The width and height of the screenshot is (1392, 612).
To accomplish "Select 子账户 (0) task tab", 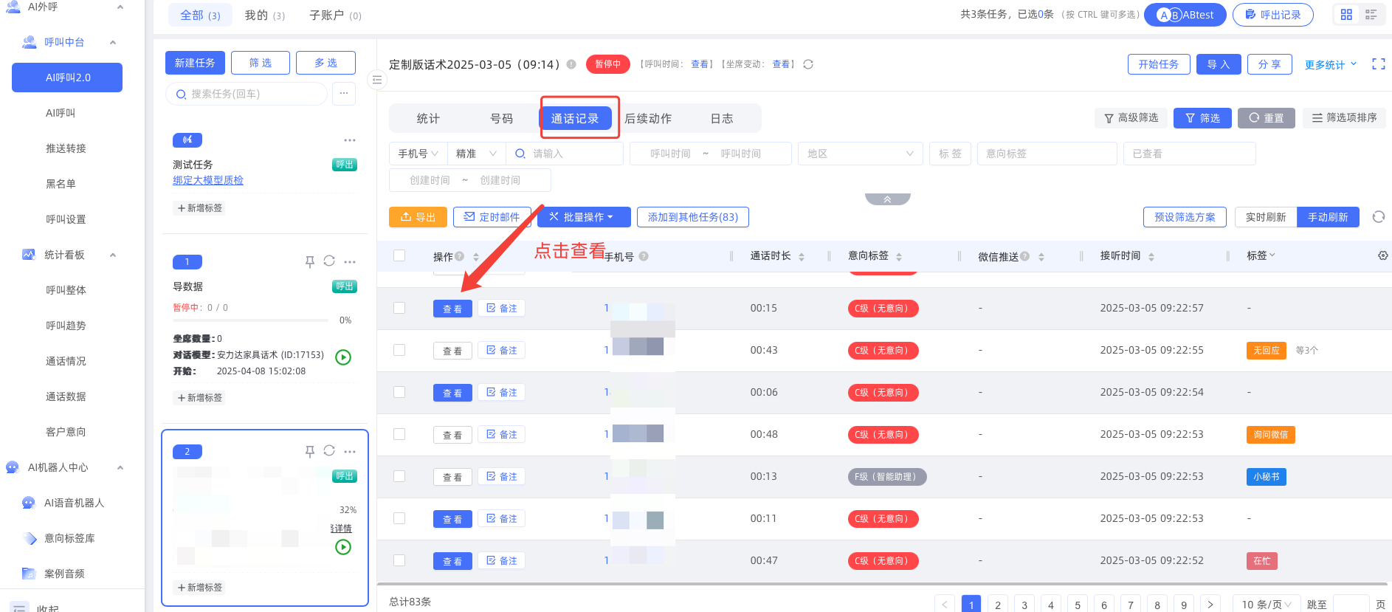I will [336, 15].
